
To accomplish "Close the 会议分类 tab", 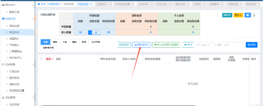I will [x=169, y=4].
